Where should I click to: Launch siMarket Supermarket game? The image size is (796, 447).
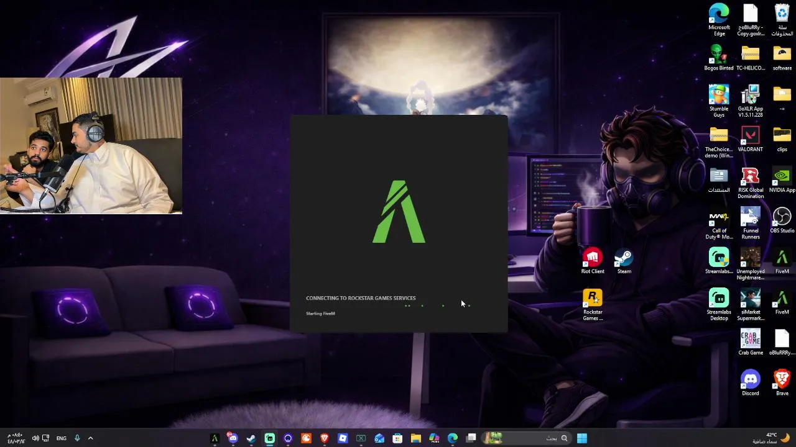click(x=751, y=305)
